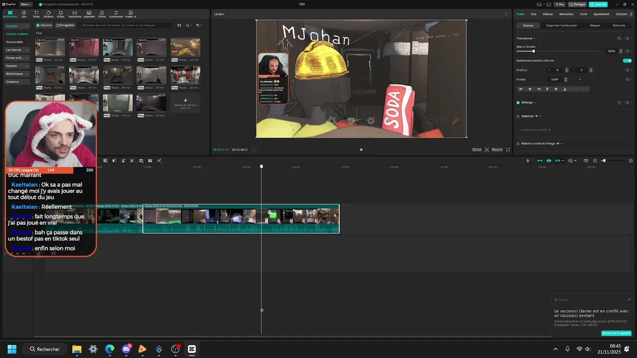This screenshot has height=358, width=637.
Task: Enable the Stabiliser checkbox
Action: tap(518, 116)
